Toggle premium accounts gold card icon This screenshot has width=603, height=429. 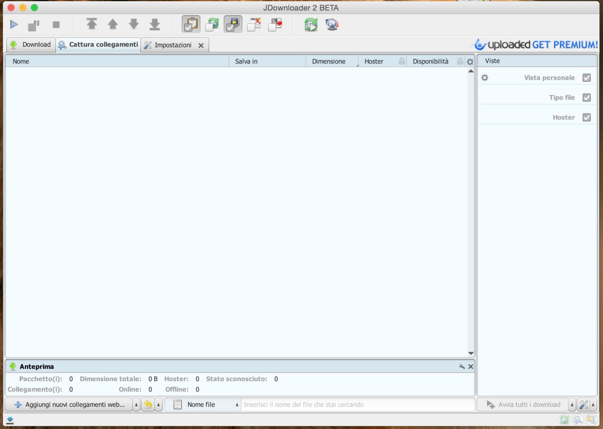233,24
